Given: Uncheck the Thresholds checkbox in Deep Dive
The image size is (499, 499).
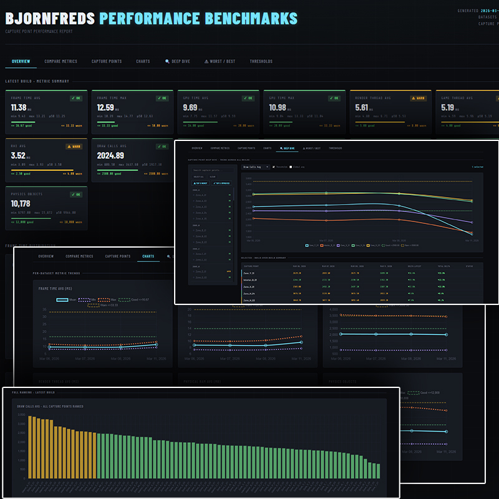Looking at the screenshot, I should (273, 168).
